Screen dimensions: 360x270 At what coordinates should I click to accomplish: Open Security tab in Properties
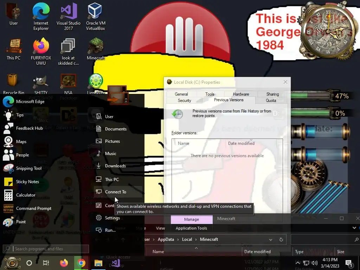click(x=184, y=101)
